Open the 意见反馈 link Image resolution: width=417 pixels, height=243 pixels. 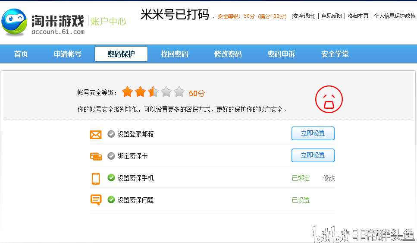[x=331, y=16]
